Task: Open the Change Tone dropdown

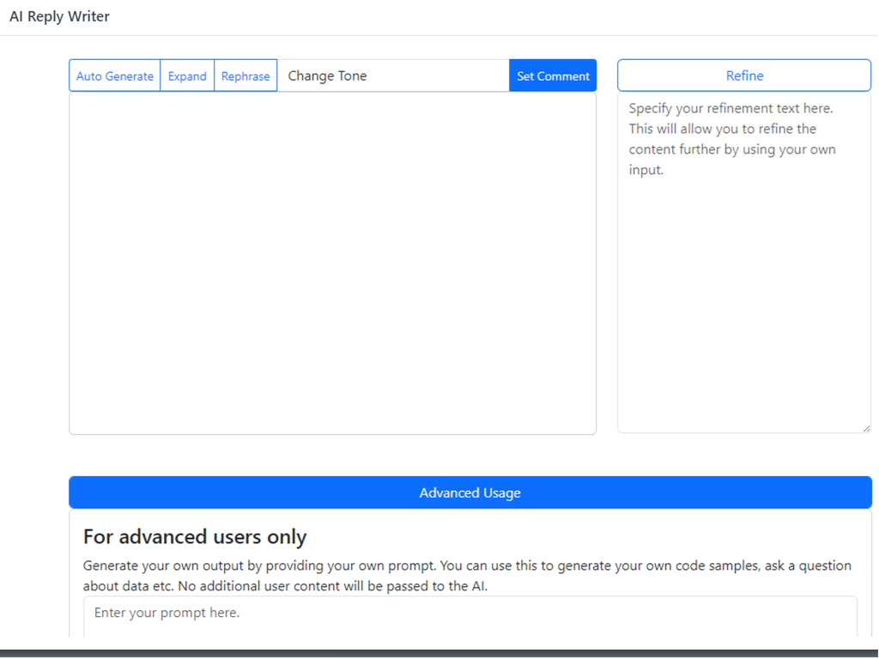Action: pyautogui.click(x=393, y=76)
